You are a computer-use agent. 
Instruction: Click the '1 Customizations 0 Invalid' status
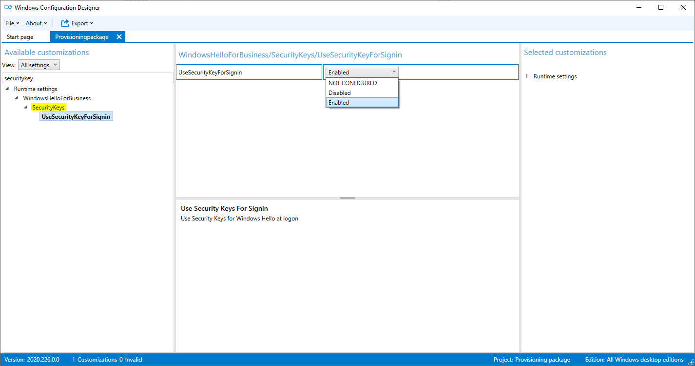[107, 360]
